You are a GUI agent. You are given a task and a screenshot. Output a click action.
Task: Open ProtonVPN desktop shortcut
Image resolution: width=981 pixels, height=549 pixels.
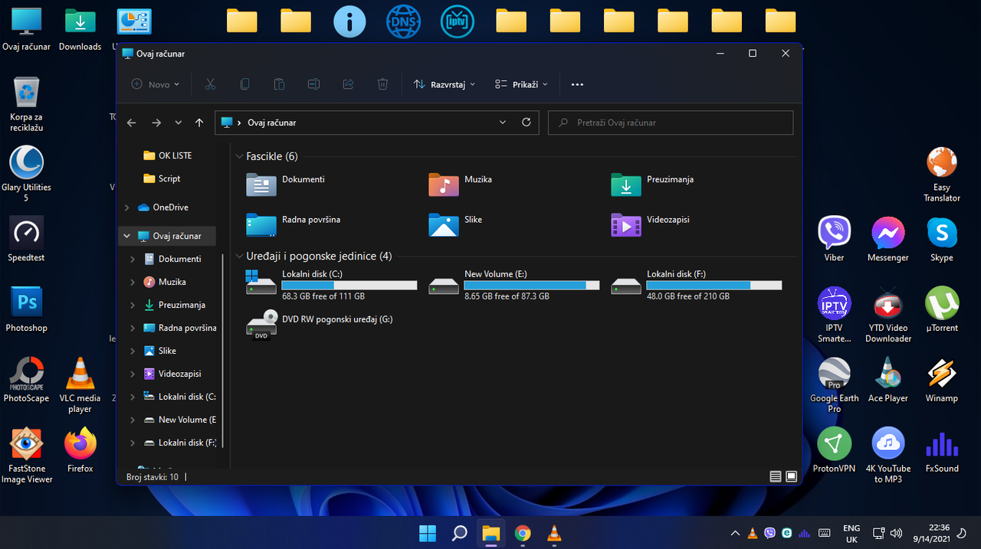[x=834, y=450]
